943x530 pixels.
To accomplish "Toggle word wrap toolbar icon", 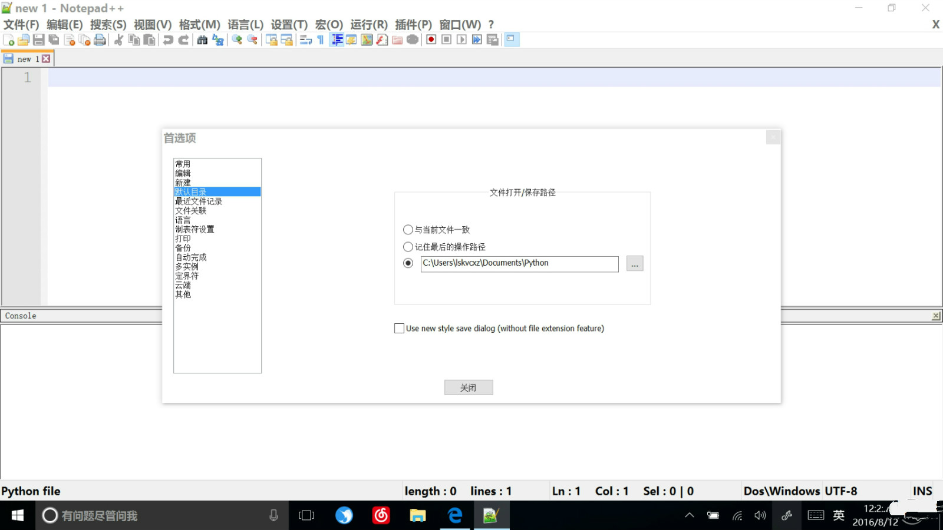I will 305,39.
